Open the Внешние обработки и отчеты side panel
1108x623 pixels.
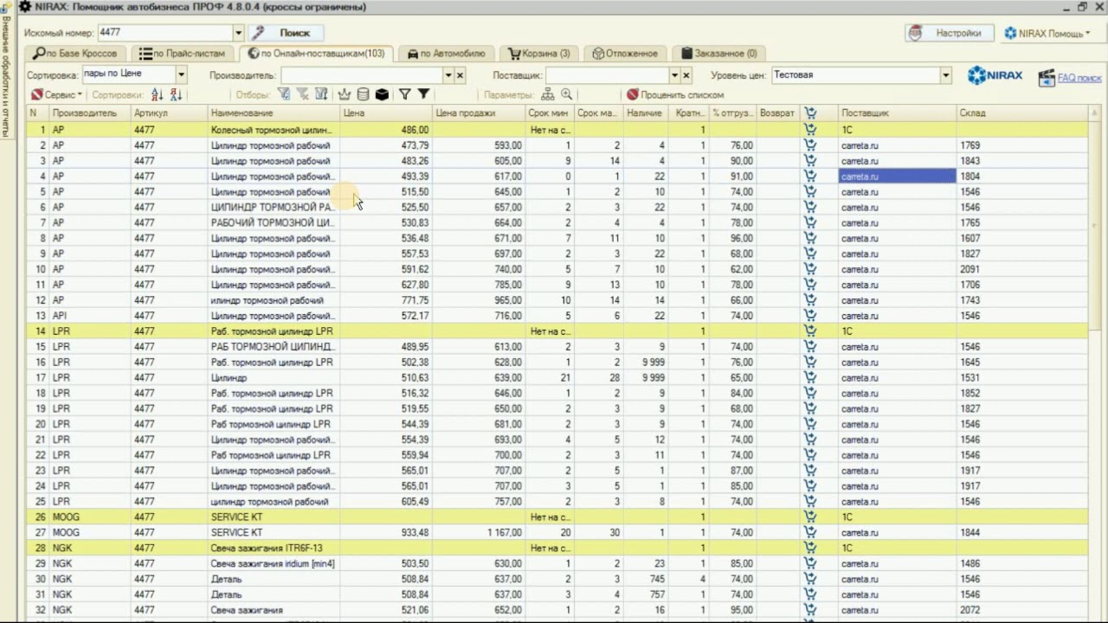(5, 78)
